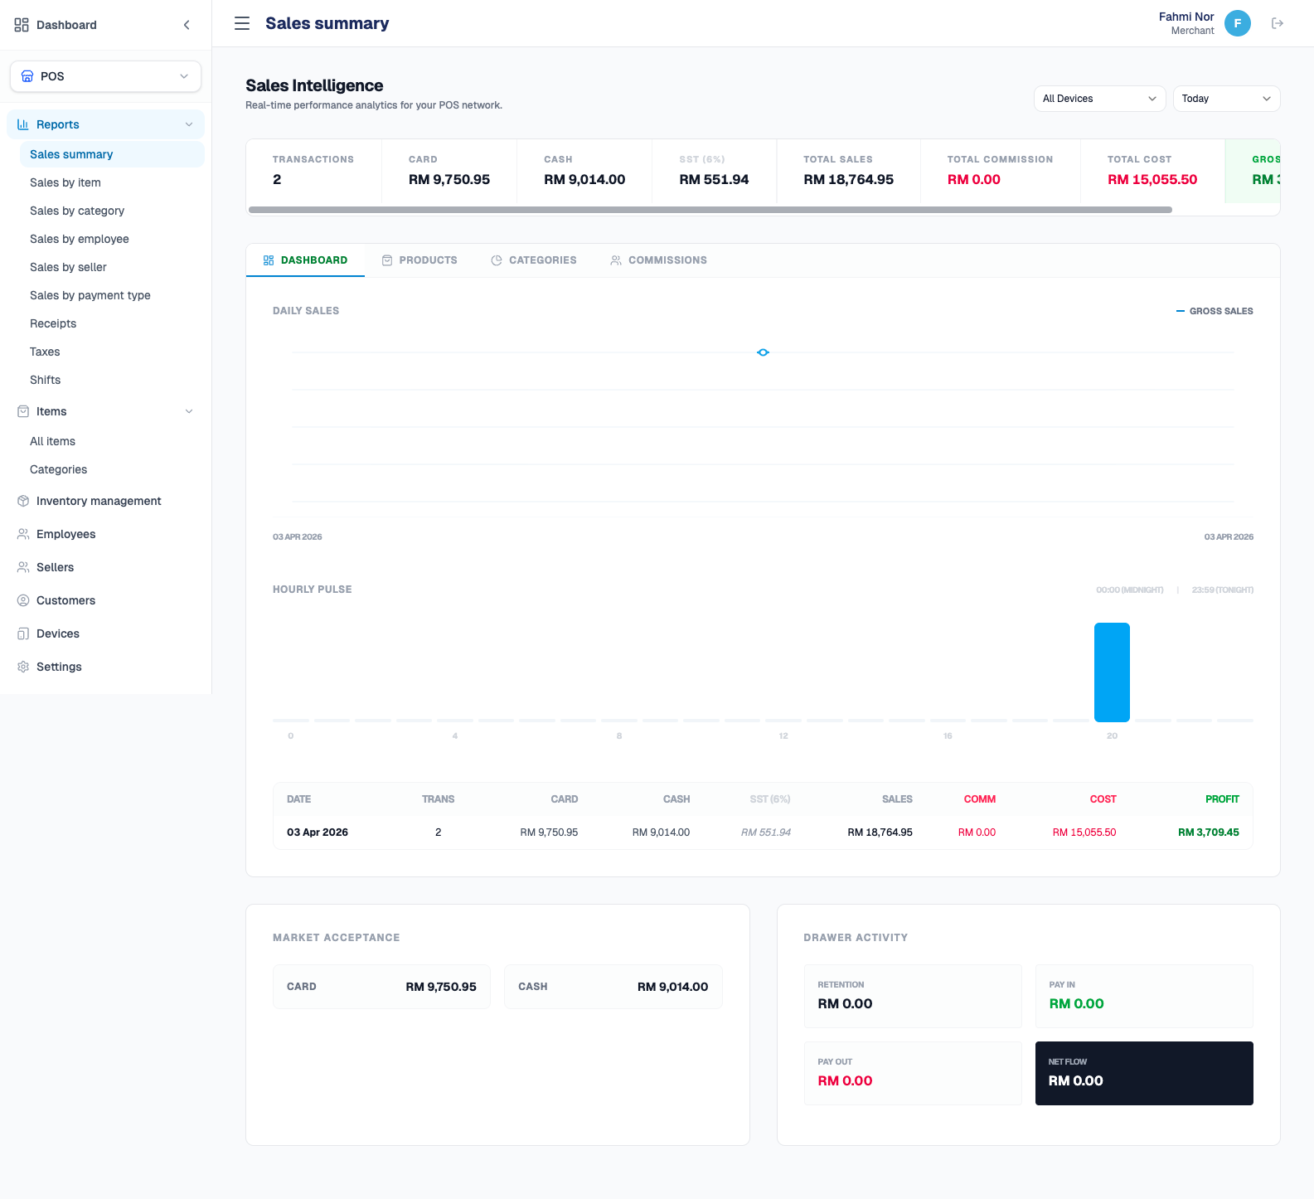Click the daily sales data point marker
Image resolution: width=1314 pixels, height=1199 pixels.
763,352
